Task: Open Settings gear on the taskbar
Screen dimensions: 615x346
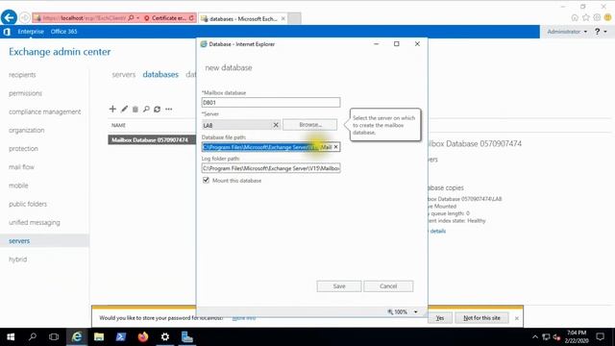Action: [x=165, y=337]
